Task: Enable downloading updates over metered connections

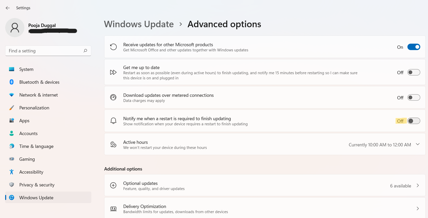Action: (x=414, y=98)
